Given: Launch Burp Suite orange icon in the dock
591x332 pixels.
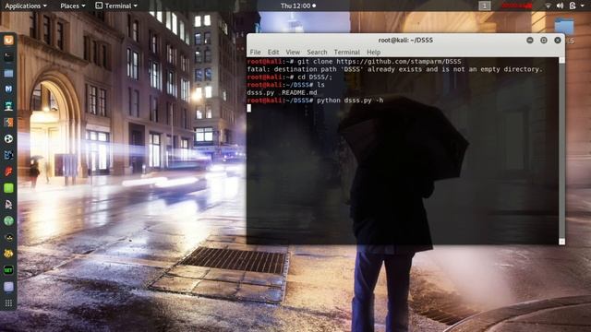Looking at the screenshot, I should tap(8, 123).
